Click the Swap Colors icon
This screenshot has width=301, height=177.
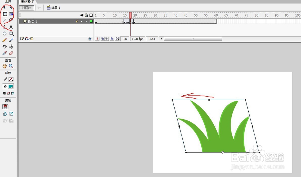[x=12, y=93]
